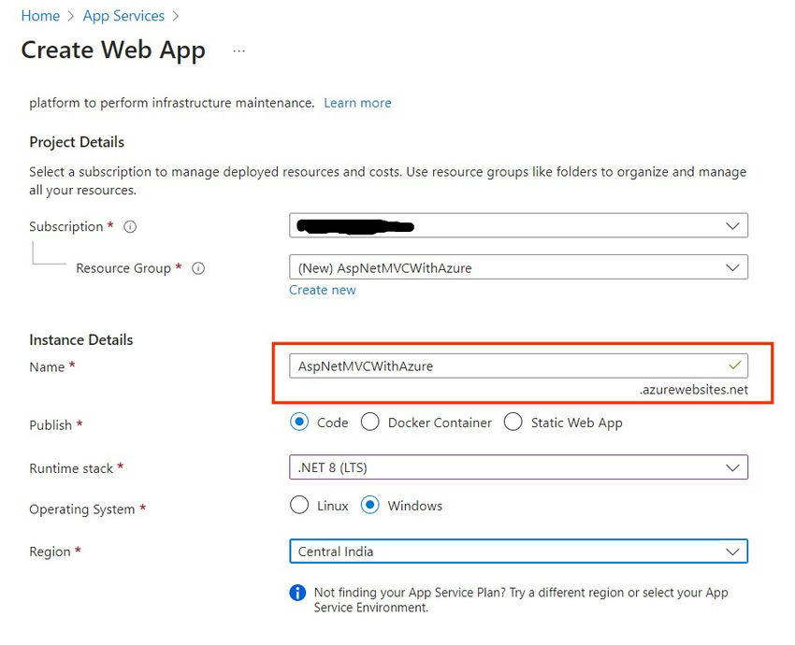
Task: Click the chevron on the Region dropdown
Action: click(733, 552)
